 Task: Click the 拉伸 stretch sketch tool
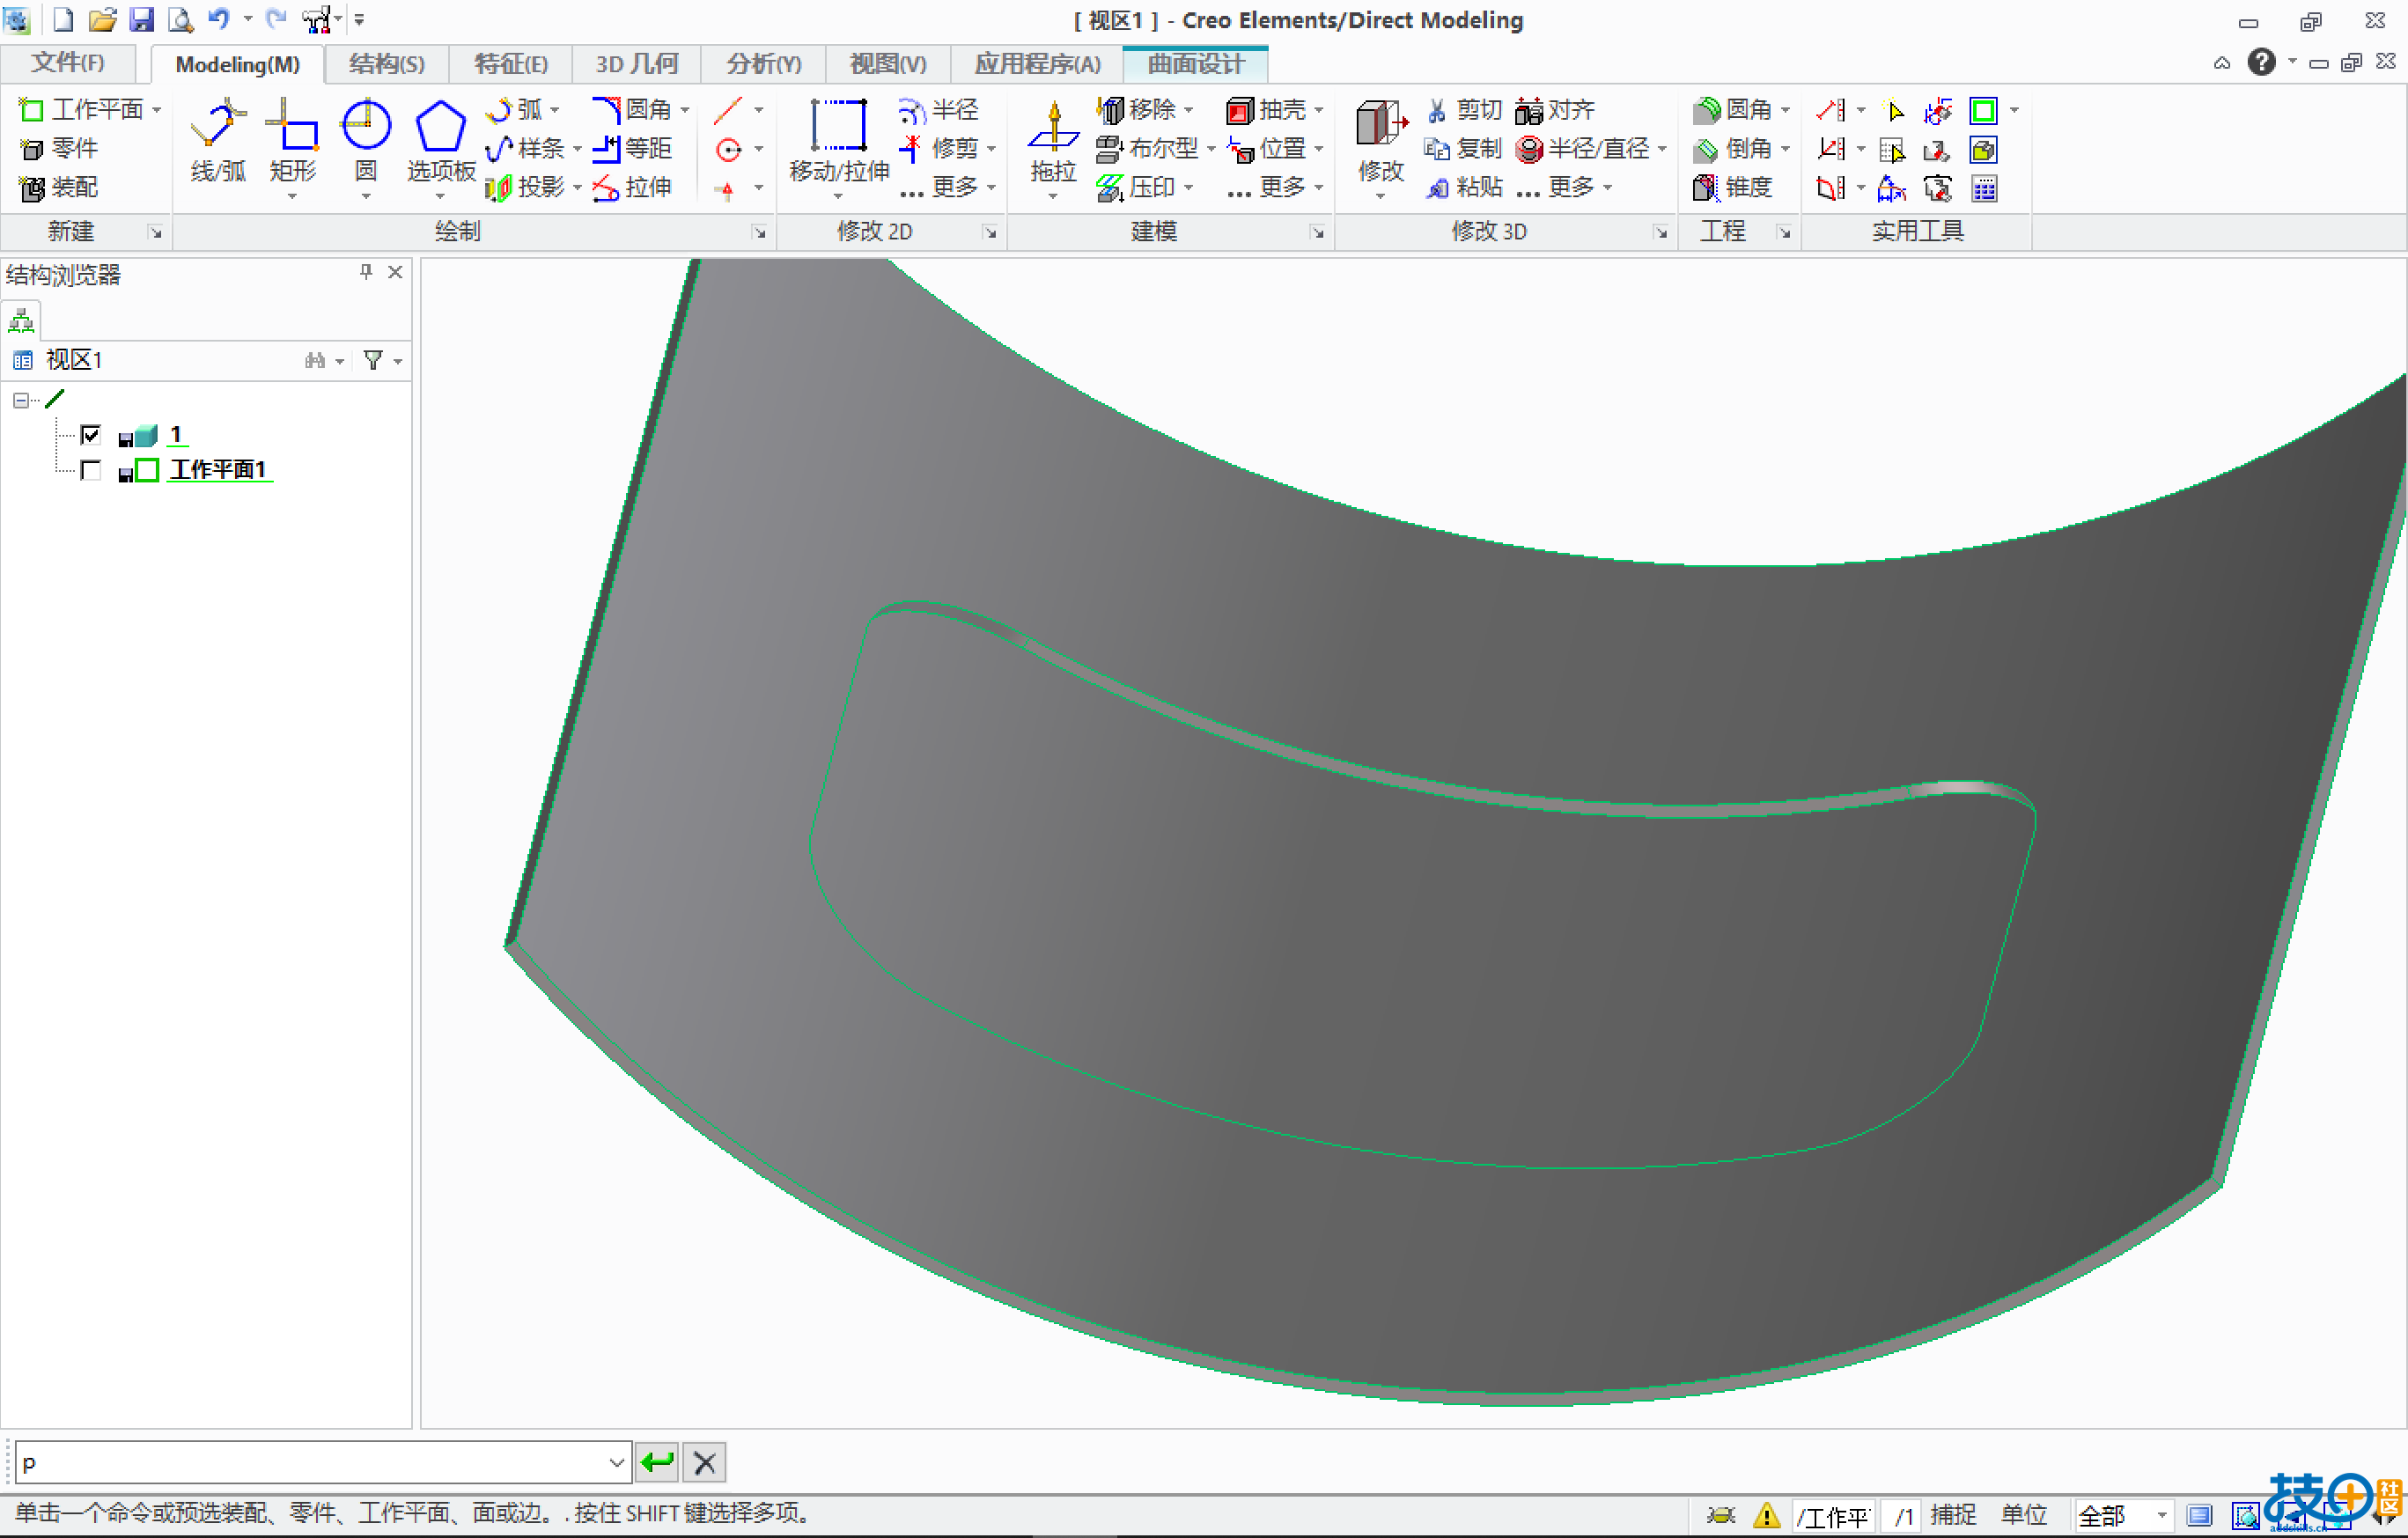[632, 187]
